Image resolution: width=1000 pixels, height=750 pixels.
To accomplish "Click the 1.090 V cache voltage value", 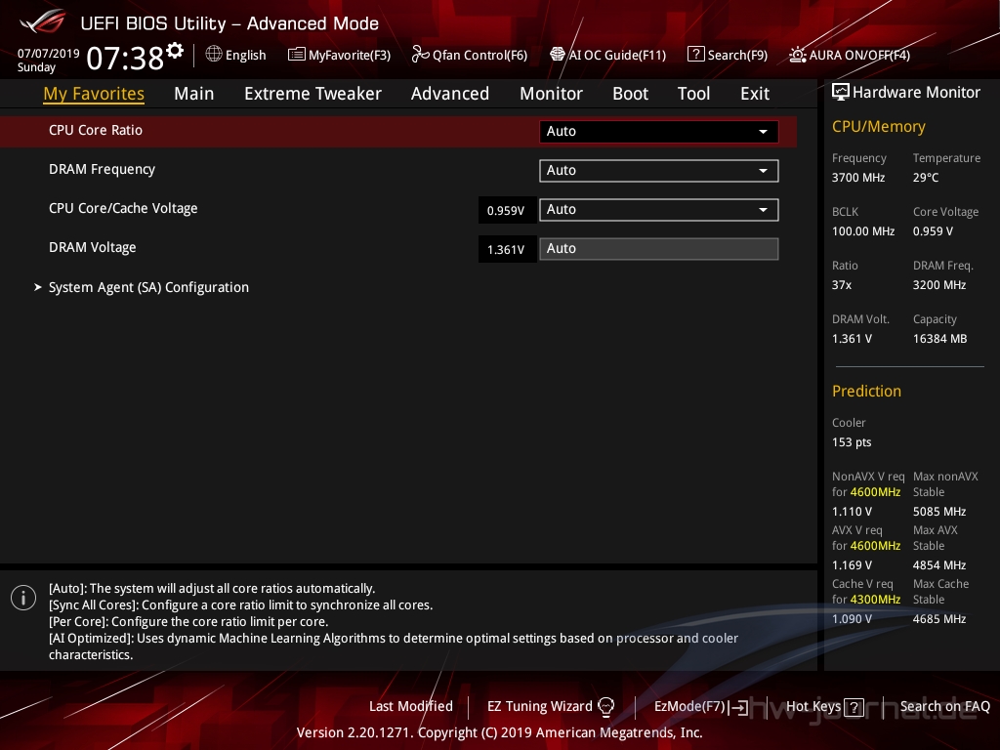I will point(852,618).
